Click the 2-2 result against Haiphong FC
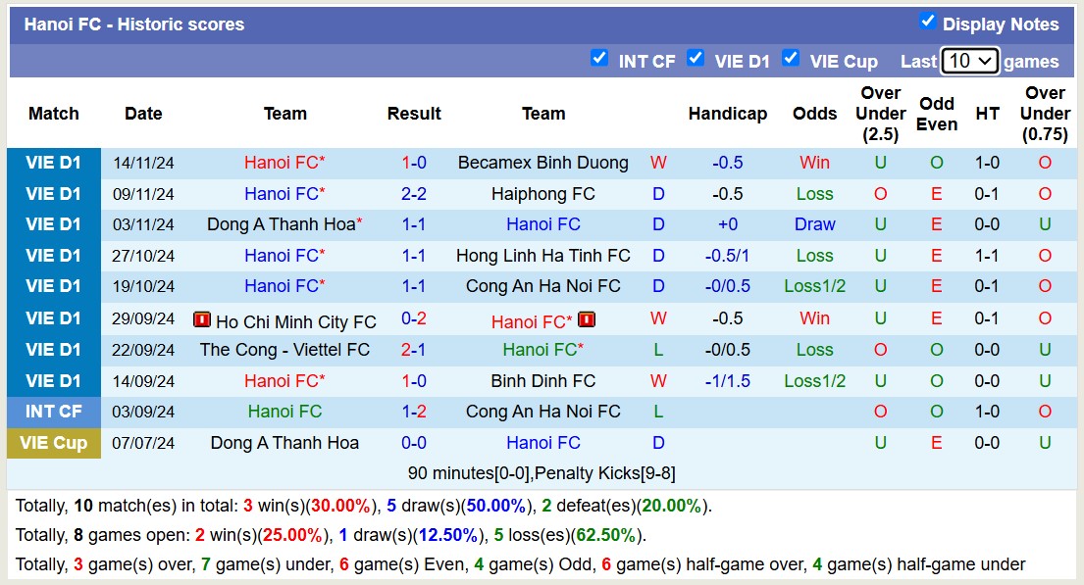 point(413,194)
